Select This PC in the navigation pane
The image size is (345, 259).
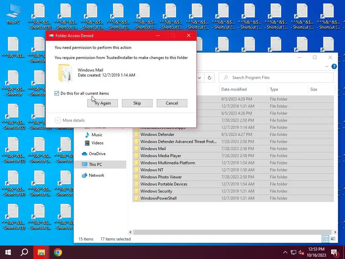(100, 165)
